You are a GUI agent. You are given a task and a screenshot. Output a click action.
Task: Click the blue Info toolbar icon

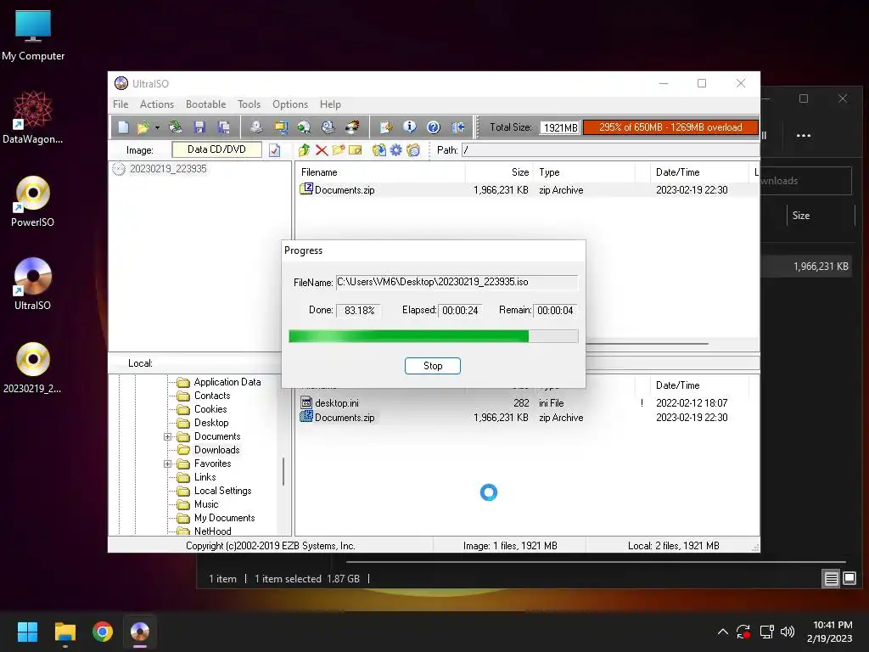point(410,127)
